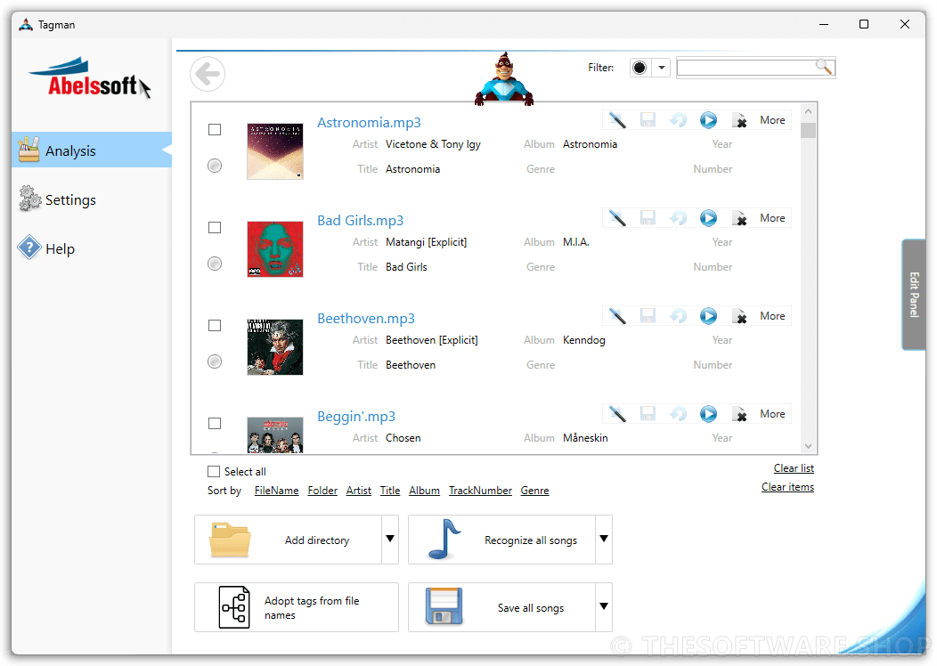Click the undo arrow for Bad Girls.mp3
The width and height of the screenshot is (937, 666).
678,218
